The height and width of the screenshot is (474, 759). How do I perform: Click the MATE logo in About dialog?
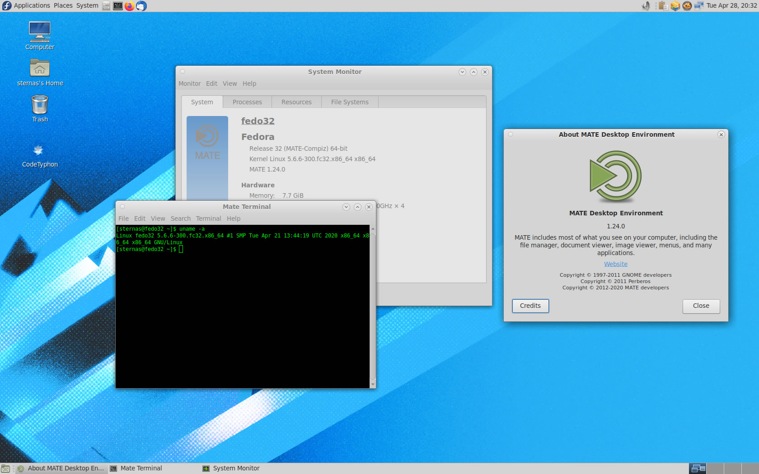[x=616, y=176]
